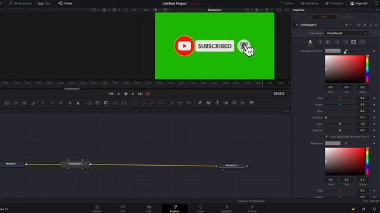Show the Clips panel
Image resolution: width=380 pixels, height=213 pixels.
[45, 4]
